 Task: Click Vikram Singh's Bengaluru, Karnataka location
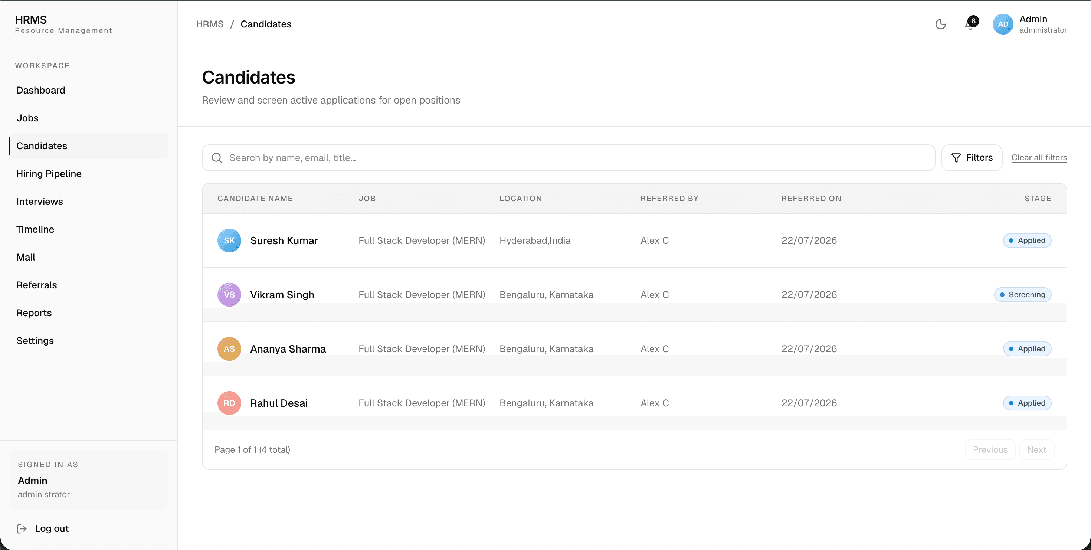point(546,295)
